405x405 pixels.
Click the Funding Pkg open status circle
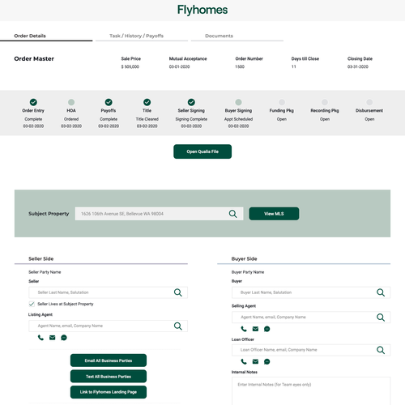282,102
